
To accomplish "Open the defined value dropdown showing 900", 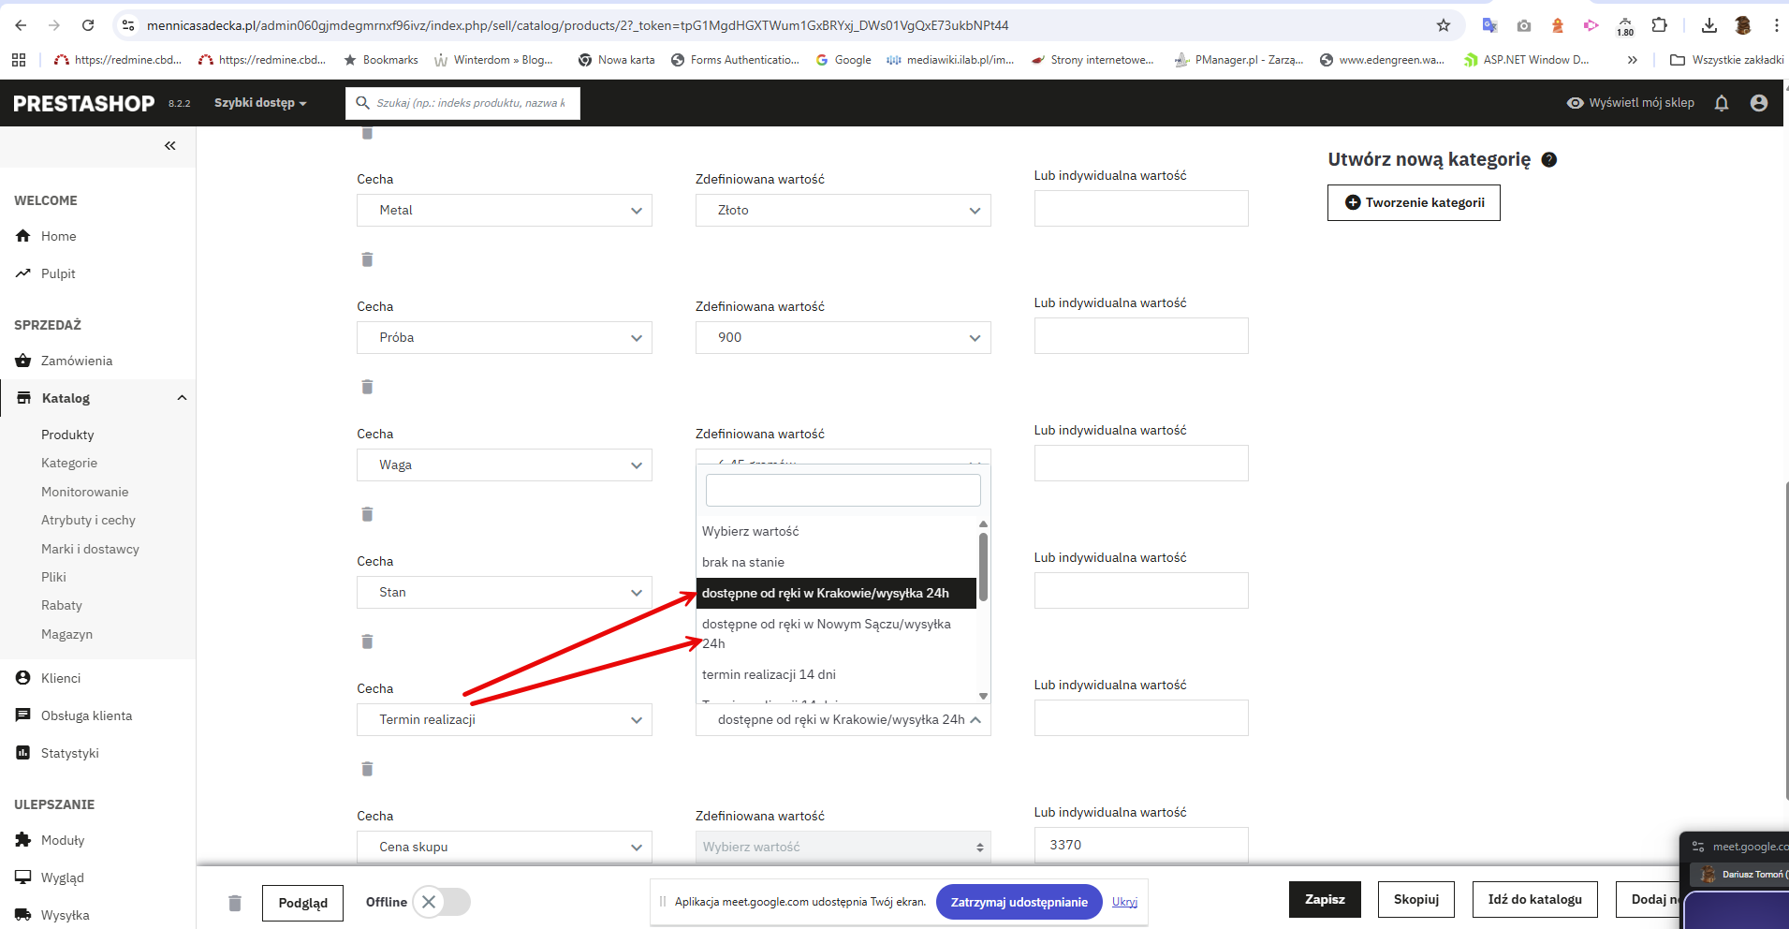I will (x=843, y=337).
